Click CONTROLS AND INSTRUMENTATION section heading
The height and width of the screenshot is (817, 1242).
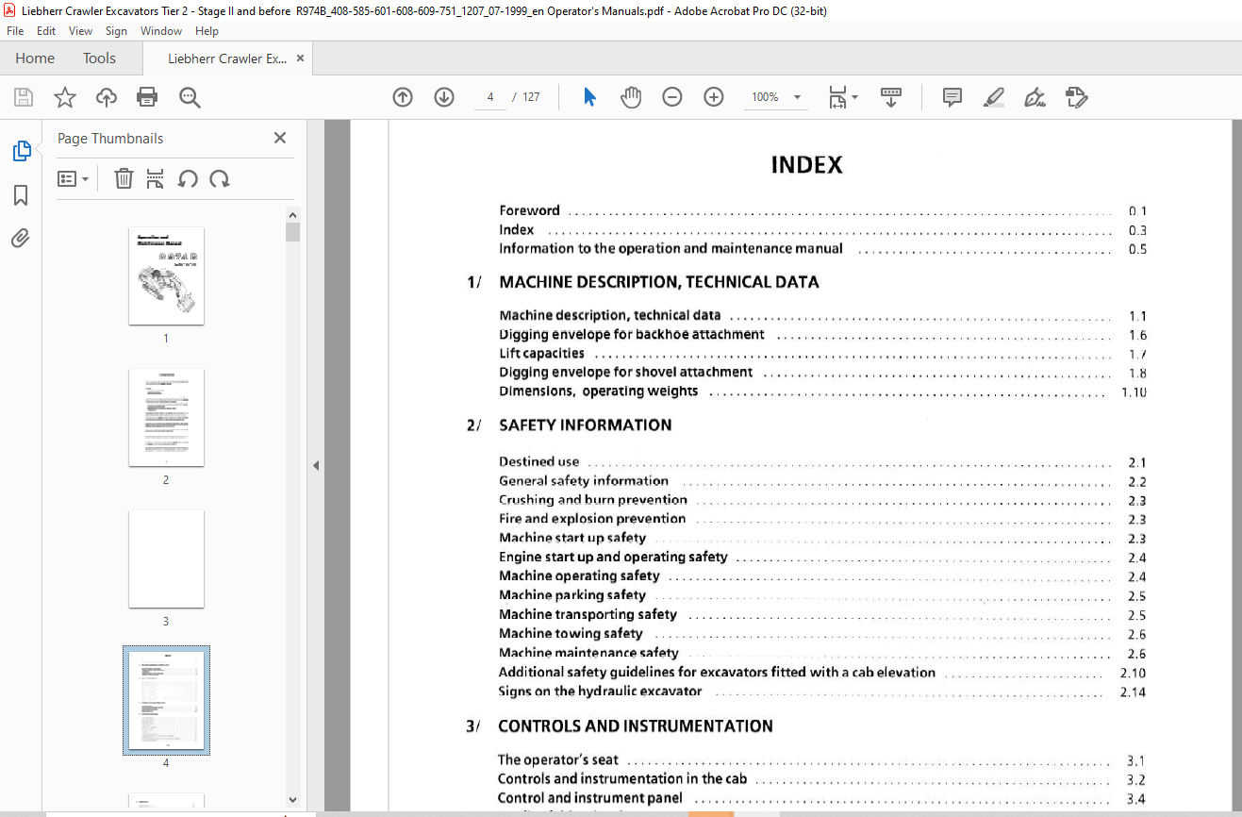click(636, 726)
